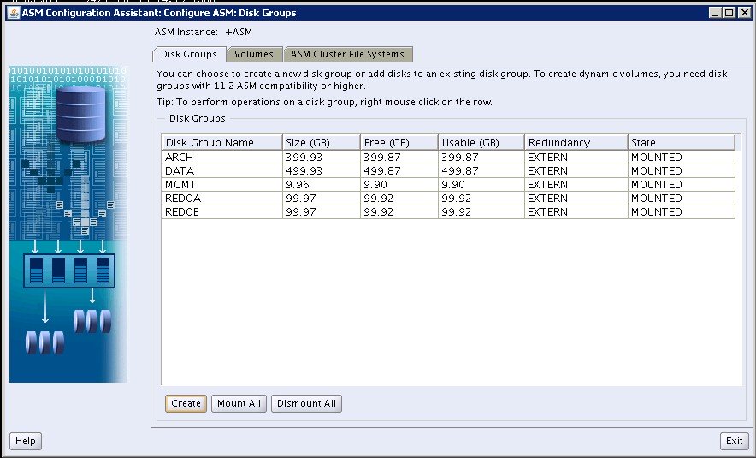
Task: Click the Create button
Action: [186, 403]
